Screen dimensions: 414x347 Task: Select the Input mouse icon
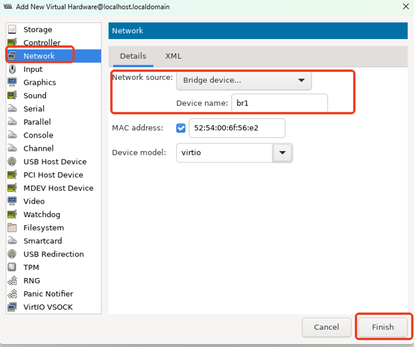[12, 69]
